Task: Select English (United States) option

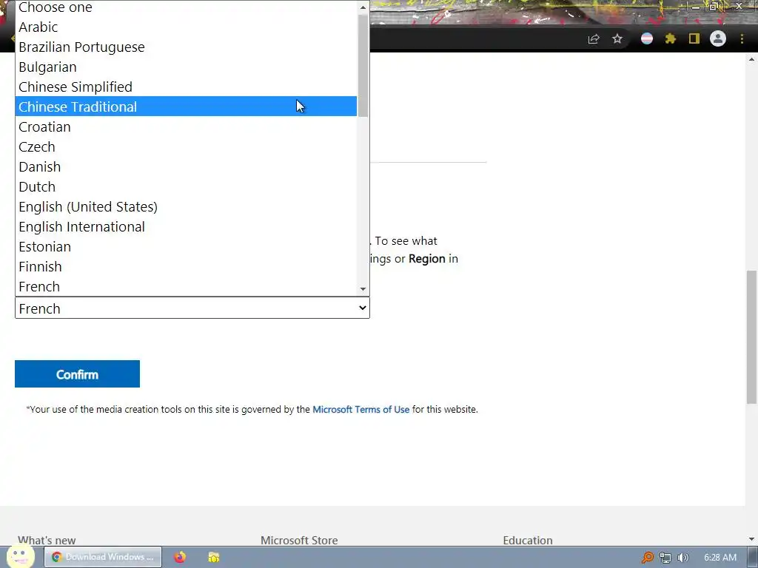Action: pos(186,207)
